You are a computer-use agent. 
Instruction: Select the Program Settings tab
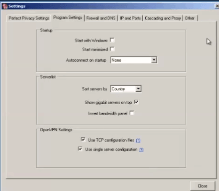(68, 18)
